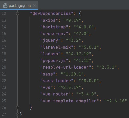Click line number 25 in the gutter
Screen dimensions: 129x118
pos(4,101)
